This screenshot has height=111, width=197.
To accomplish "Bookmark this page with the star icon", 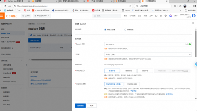I will pos(130,6).
